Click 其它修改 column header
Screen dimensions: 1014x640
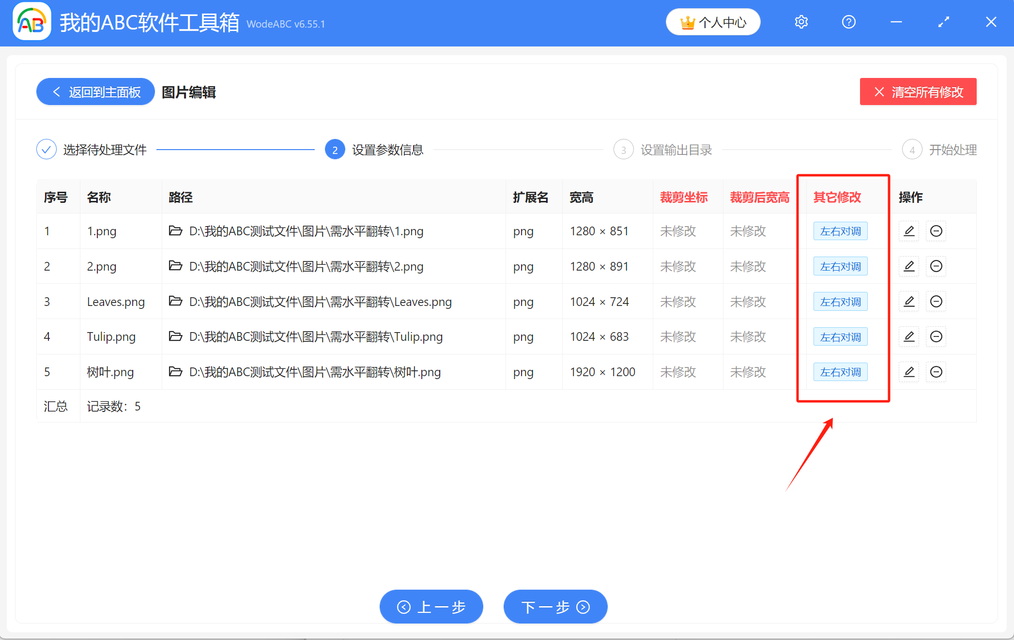837,197
